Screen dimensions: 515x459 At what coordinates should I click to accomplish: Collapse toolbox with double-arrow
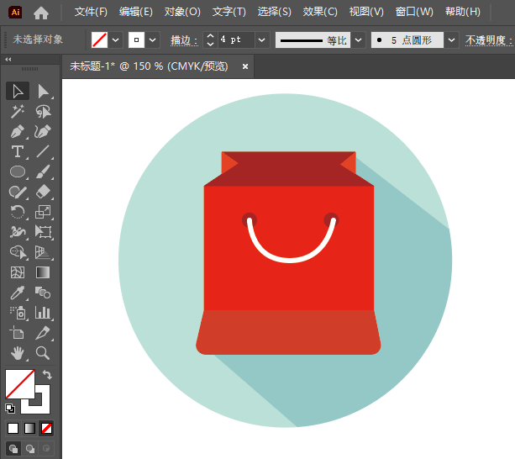click(8, 60)
